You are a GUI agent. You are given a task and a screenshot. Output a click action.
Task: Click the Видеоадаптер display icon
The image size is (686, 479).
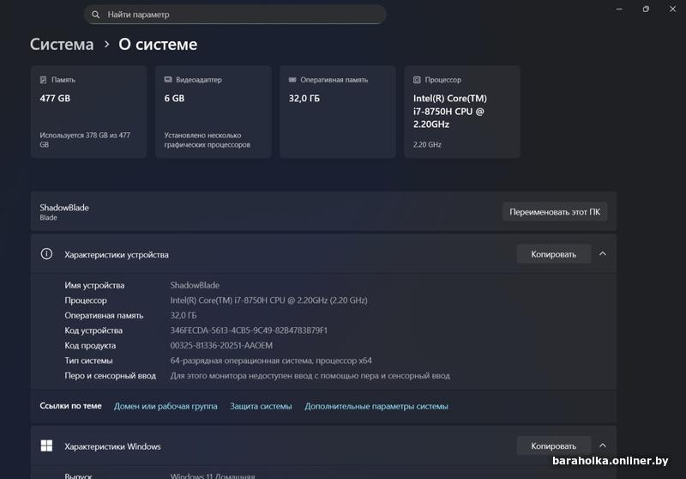(168, 80)
